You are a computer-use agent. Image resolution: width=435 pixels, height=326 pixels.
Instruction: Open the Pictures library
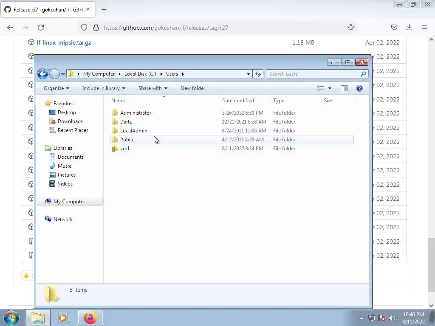point(67,175)
